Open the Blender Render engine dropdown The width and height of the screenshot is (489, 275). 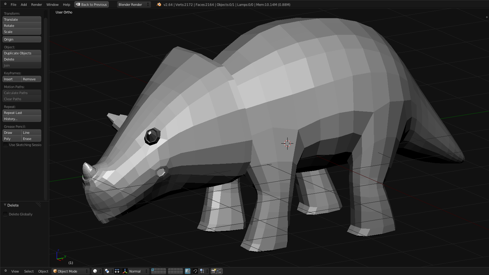tap(134, 5)
